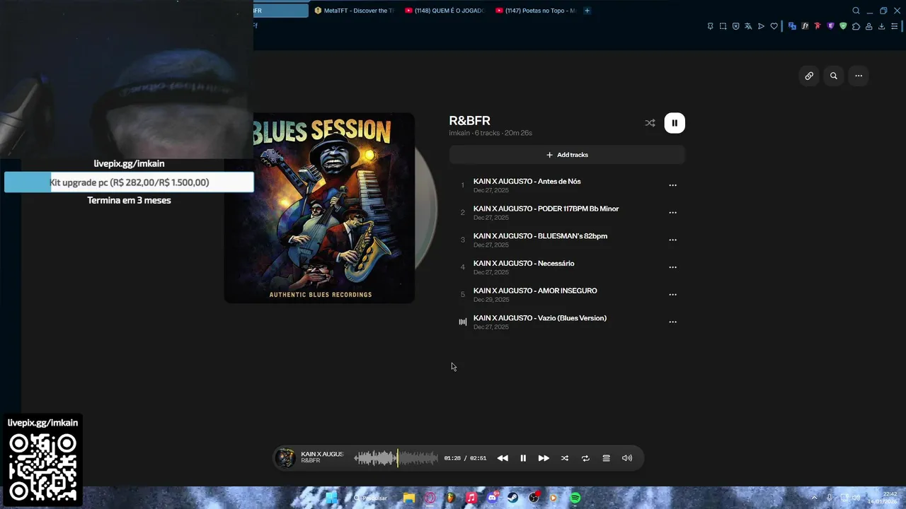
Task: Open Discord from the taskbar
Action: tap(493, 498)
